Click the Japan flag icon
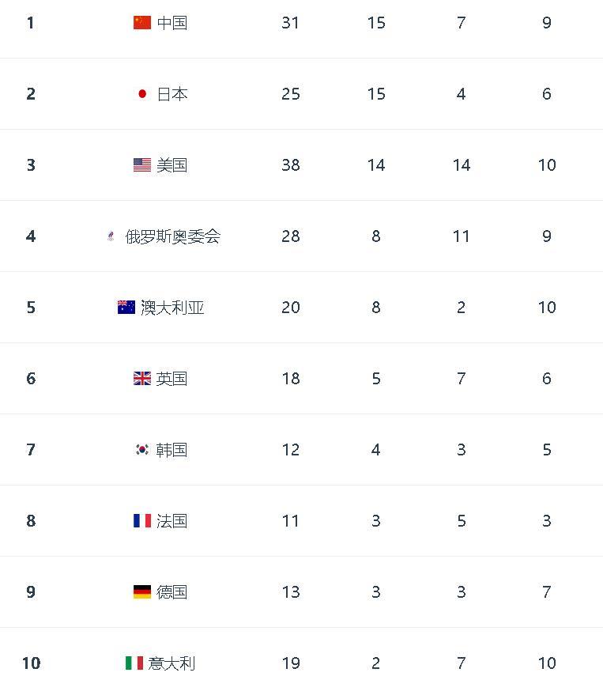The width and height of the screenshot is (603, 680). click(142, 93)
